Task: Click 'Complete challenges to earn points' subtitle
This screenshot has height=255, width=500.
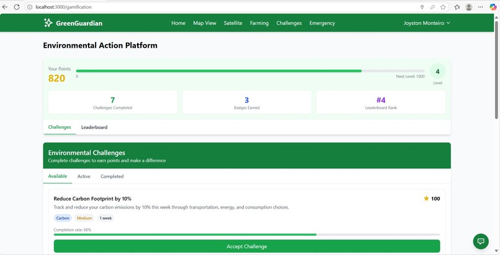Action: click(107, 160)
